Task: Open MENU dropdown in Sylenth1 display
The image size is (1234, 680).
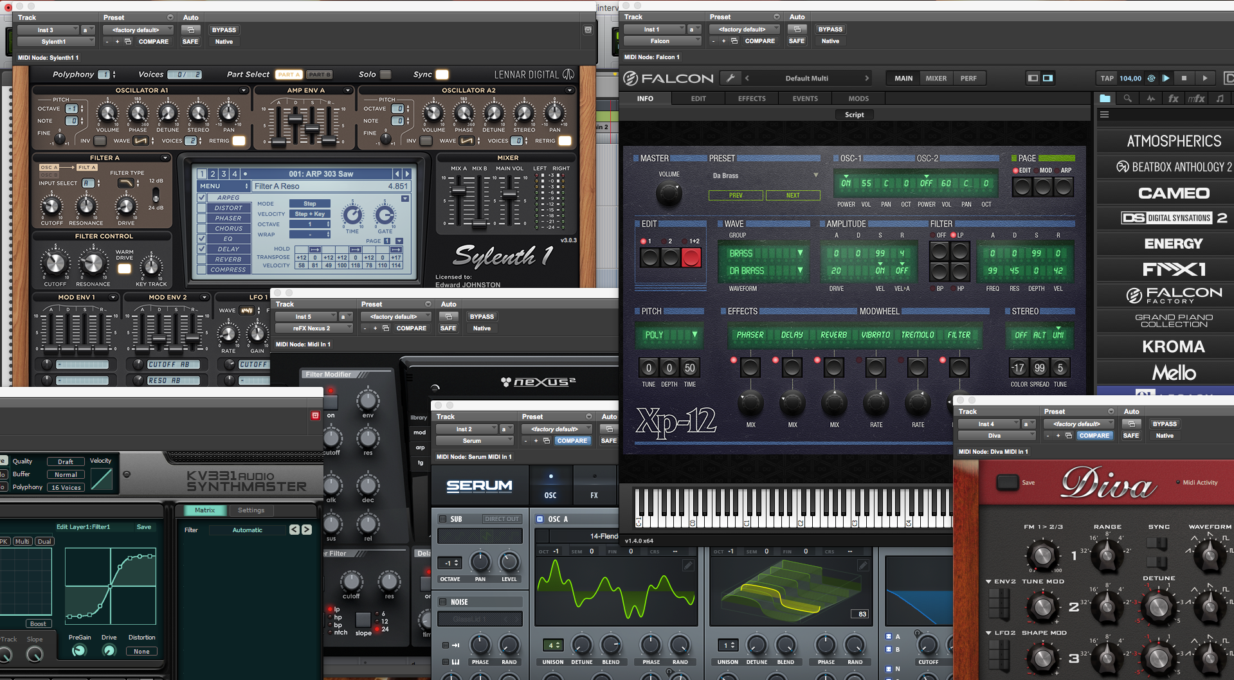Action: (x=223, y=186)
